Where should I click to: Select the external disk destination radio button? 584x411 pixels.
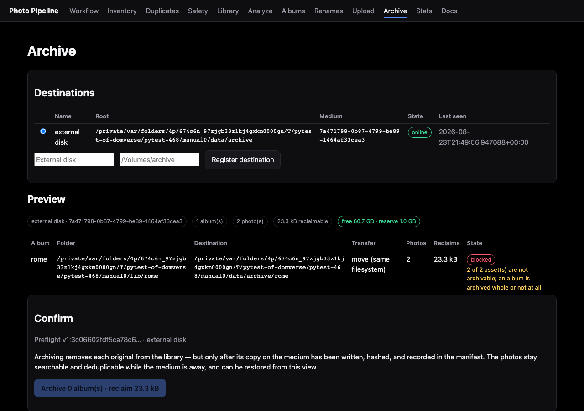coord(43,132)
